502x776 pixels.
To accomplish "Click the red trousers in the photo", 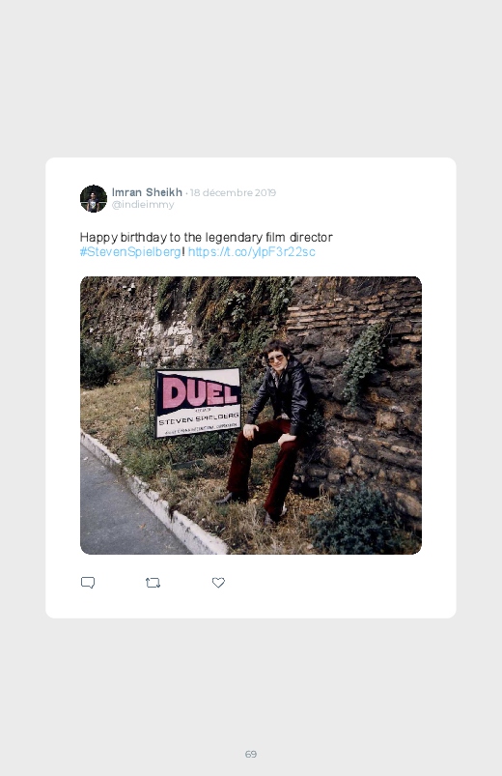I will coord(264,463).
